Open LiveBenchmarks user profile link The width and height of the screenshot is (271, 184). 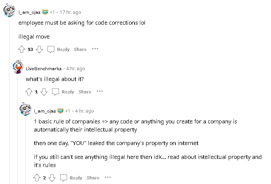pyautogui.click(x=44, y=69)
